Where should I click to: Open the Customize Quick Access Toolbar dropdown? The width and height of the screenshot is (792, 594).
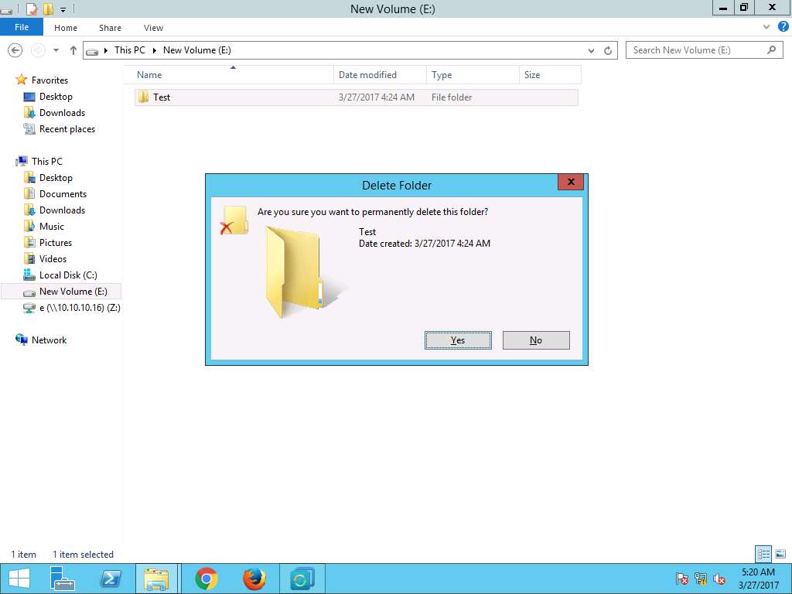point(63,9)
